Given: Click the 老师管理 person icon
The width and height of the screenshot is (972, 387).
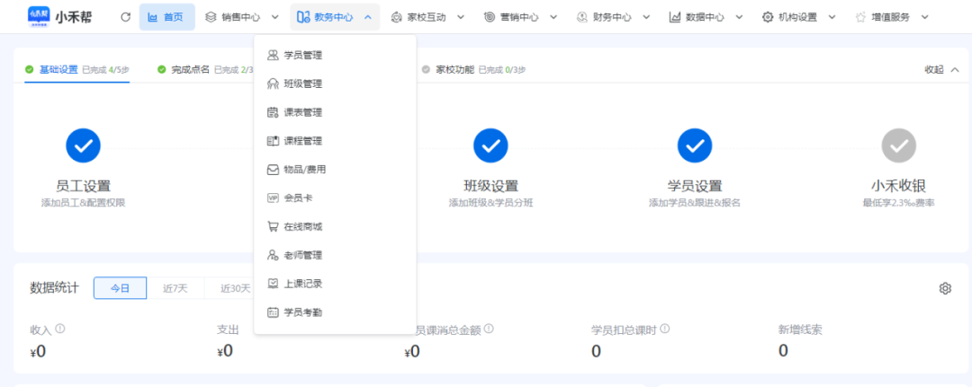Looking at the screenshot, I should tap(274, 255).
